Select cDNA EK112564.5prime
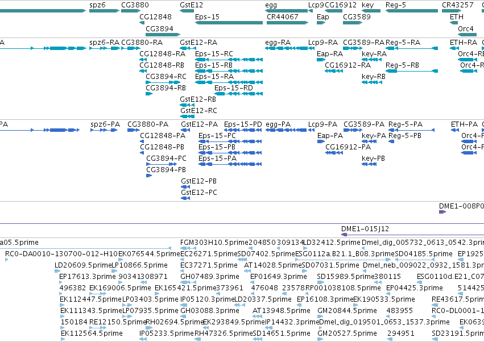 [63, 339]
